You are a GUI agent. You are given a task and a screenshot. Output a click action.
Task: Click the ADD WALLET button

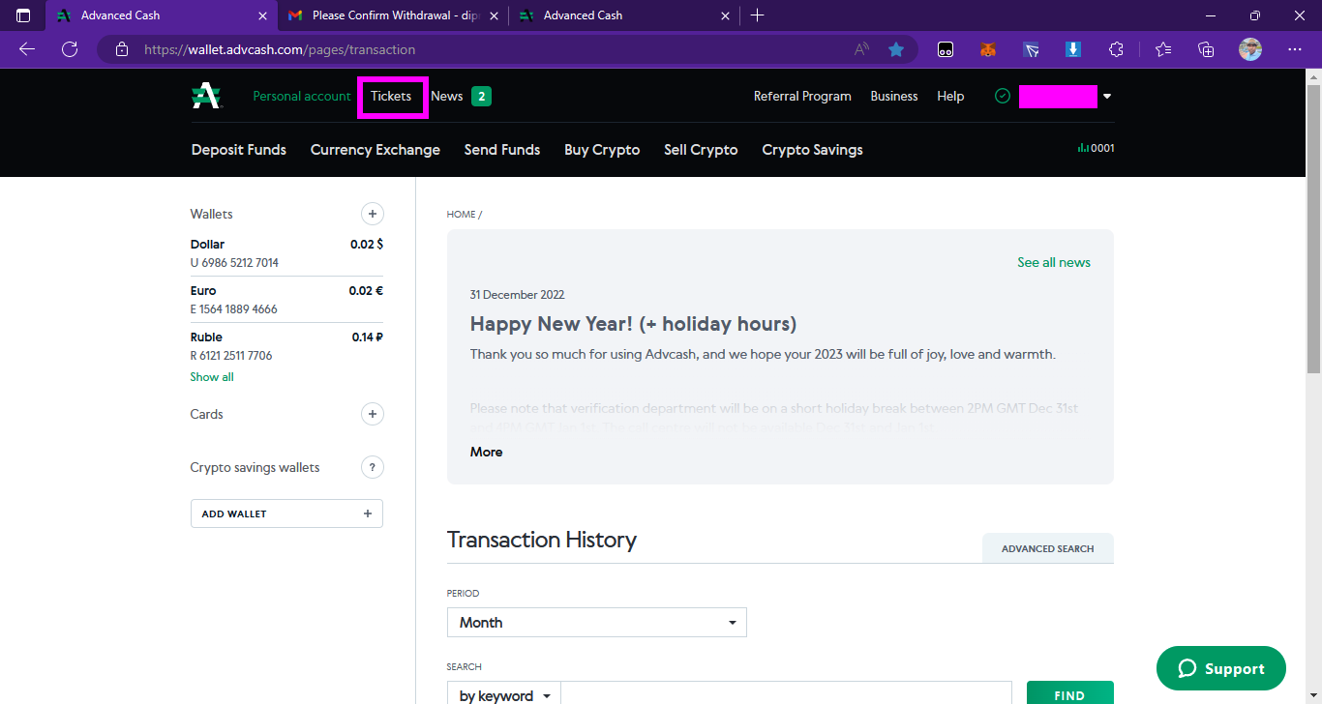coord(286,513)
